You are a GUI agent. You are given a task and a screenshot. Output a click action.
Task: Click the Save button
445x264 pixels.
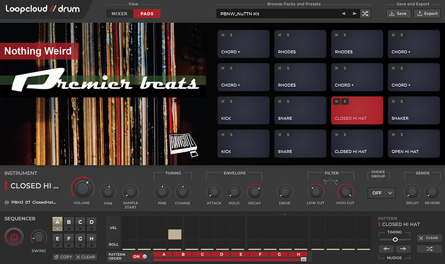click(398, 13)
